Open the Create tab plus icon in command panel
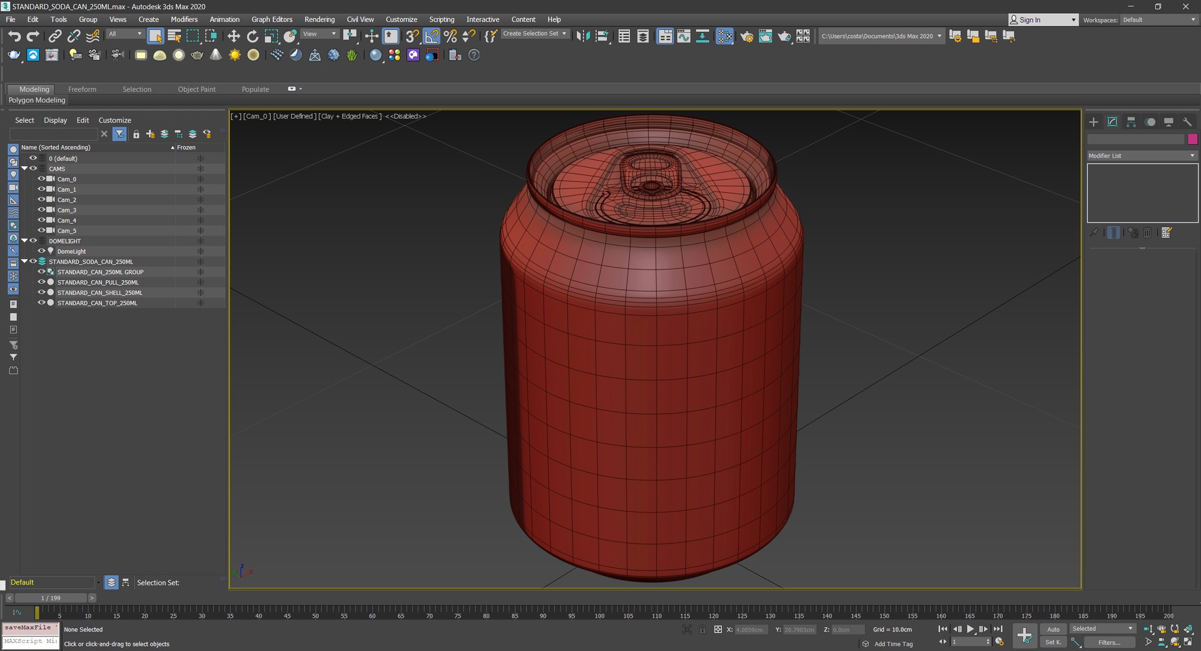This screenshot has height=651, width=1201. [x=1093, y=122]
